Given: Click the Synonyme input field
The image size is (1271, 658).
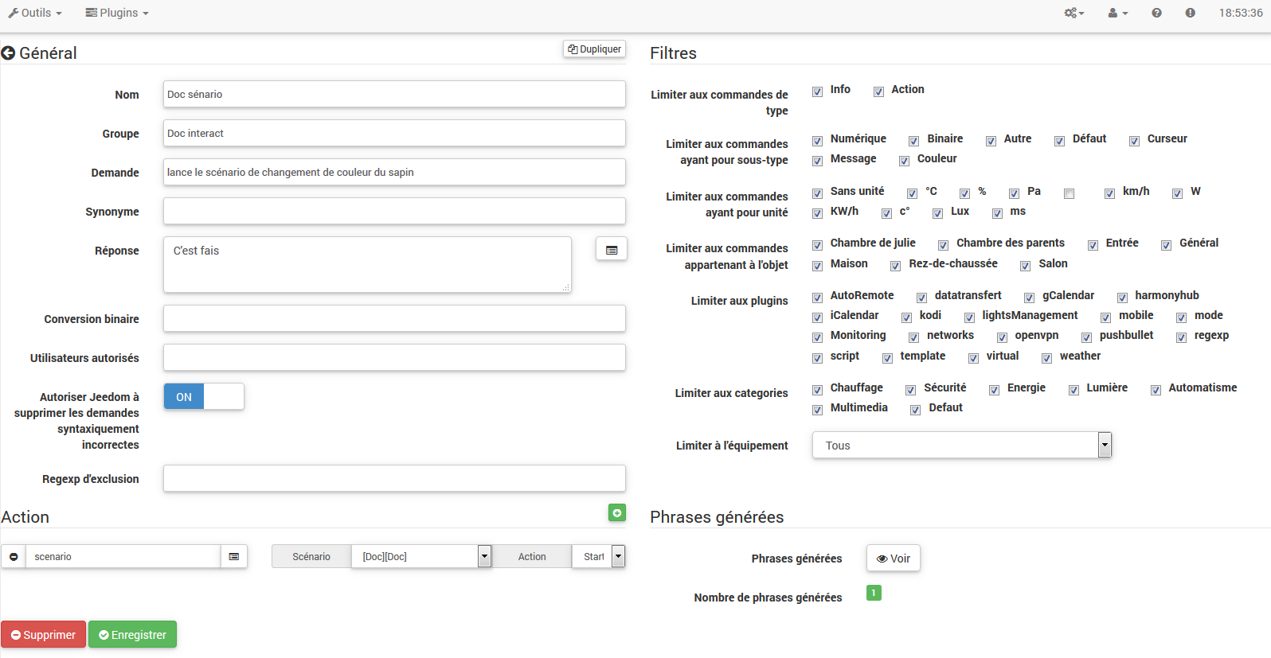Looking at the screenshot, I should pos(394,212).
